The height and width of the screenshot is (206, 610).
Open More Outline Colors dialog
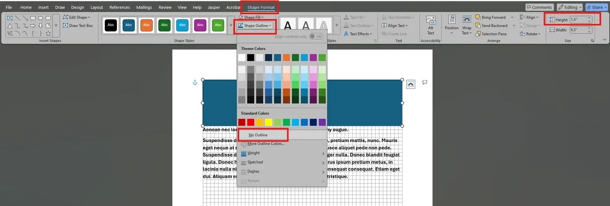(265, 144)
